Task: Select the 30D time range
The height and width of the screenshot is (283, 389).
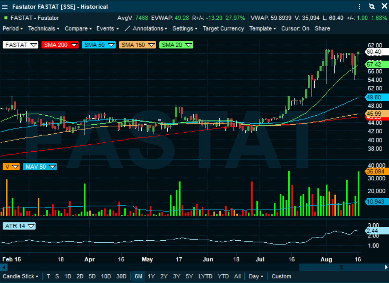Action: coord(121,276)
